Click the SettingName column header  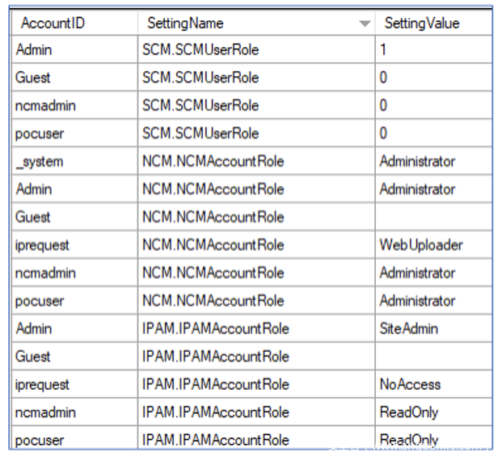(186, 23)
